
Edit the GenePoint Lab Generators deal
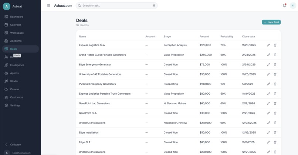coord(268,103)
